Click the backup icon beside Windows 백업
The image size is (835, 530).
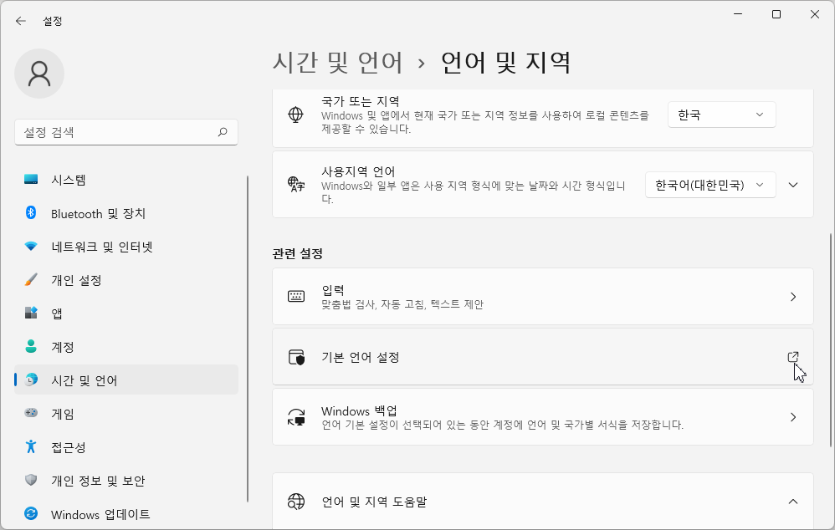point(296,417)
